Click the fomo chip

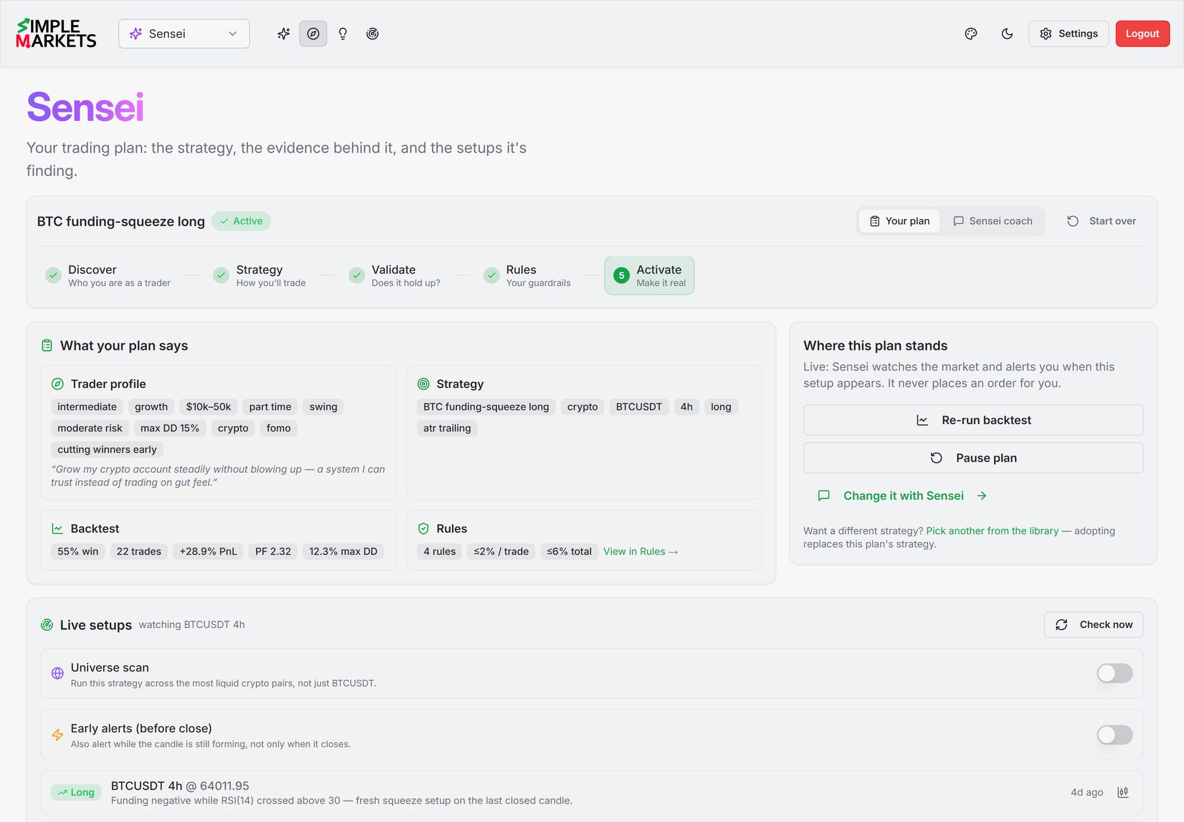(279, 428)
